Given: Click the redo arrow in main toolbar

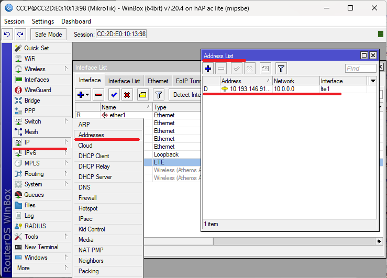Looking at the screenshot, I should click(x=20, y=34).
